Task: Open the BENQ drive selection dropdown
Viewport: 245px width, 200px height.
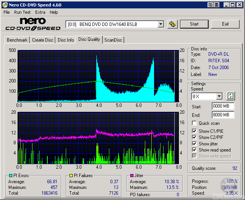Action: (x=161, y=24)
